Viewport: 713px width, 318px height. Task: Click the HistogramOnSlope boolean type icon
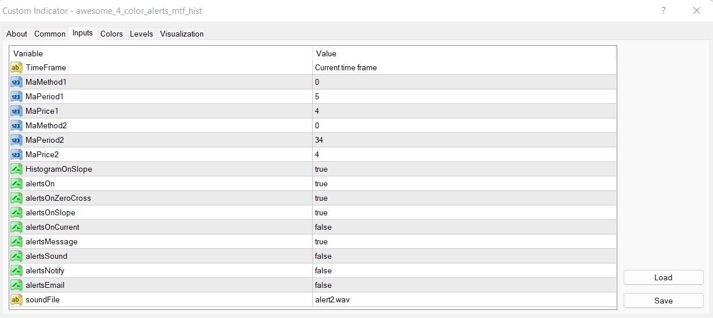pos(16,169)
